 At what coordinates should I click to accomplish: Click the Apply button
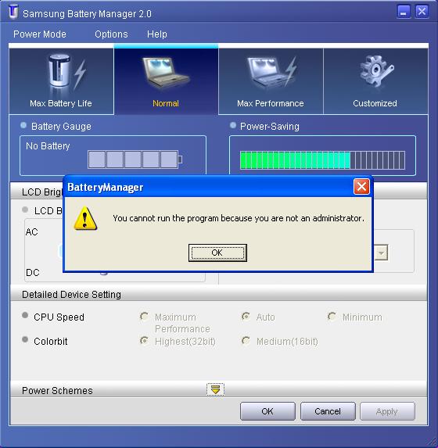[387, 411]
